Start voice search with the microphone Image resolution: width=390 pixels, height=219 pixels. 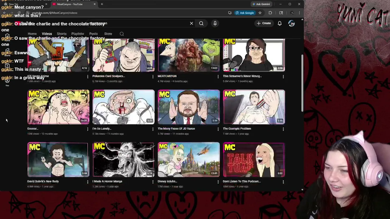click(x=215, y=23)
